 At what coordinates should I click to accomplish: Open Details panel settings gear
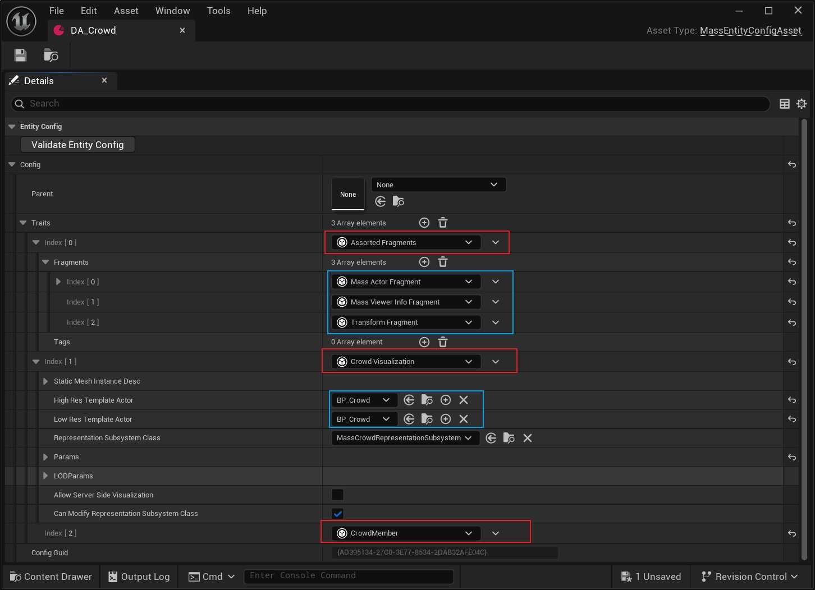coord(802,104)
